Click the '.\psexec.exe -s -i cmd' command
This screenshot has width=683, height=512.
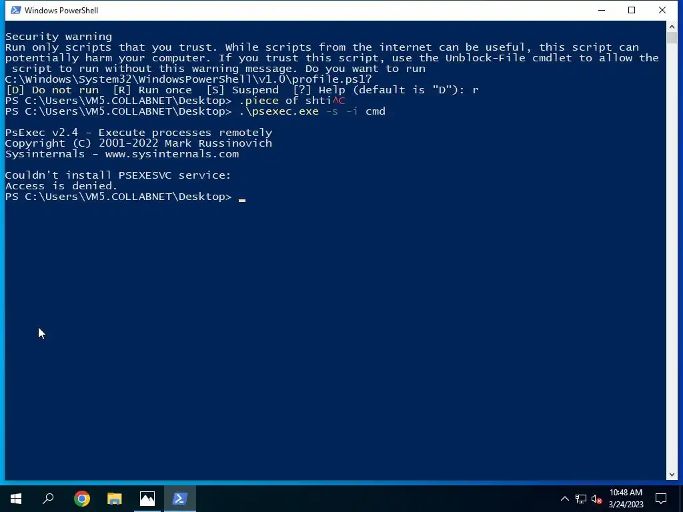(312, 111)
